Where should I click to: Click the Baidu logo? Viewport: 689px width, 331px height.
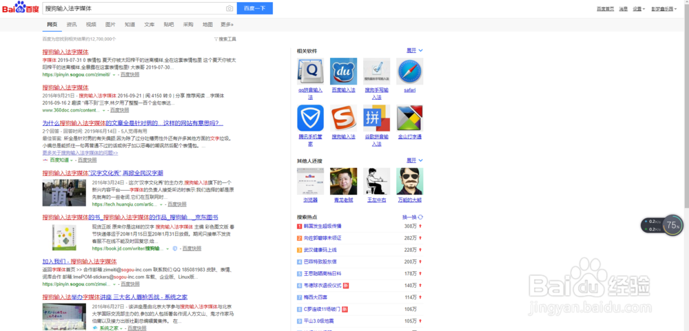[20, 8]
